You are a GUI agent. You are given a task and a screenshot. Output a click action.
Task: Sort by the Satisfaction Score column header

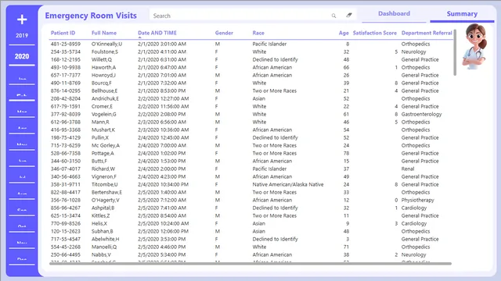click(x=374, y=33)
